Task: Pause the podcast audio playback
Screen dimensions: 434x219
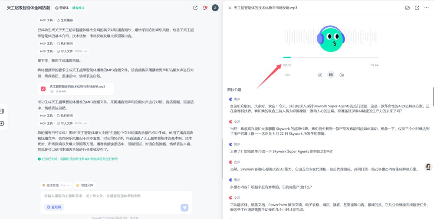Action: (x=331, y=74)
